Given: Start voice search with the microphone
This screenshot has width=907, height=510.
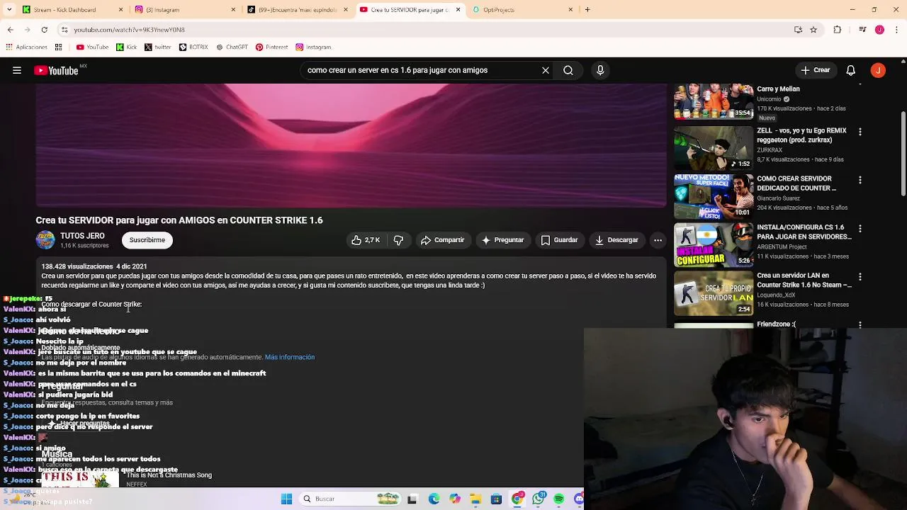Looking at the screenshot, I should [x=600, y=70].
